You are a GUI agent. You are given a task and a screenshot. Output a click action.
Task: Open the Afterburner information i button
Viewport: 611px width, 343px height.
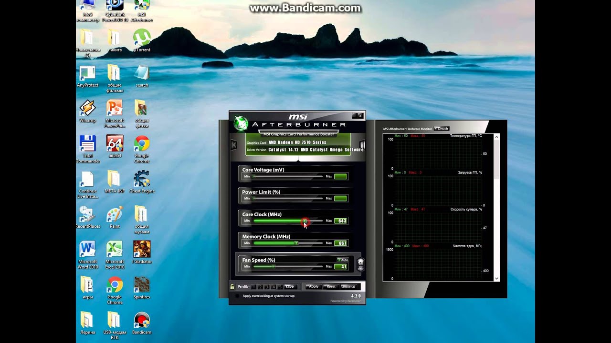coord(362,144)
